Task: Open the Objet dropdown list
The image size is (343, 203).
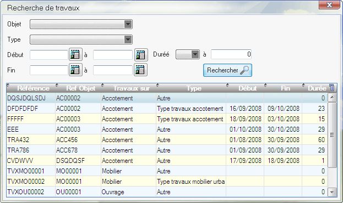Action: click(128, 24)
